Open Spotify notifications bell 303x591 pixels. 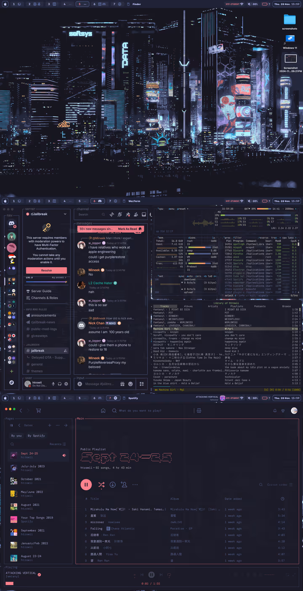[x=275, y=411]
